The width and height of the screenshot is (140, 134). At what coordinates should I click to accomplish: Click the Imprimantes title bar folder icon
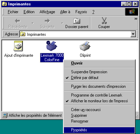[x=5, y=4]
